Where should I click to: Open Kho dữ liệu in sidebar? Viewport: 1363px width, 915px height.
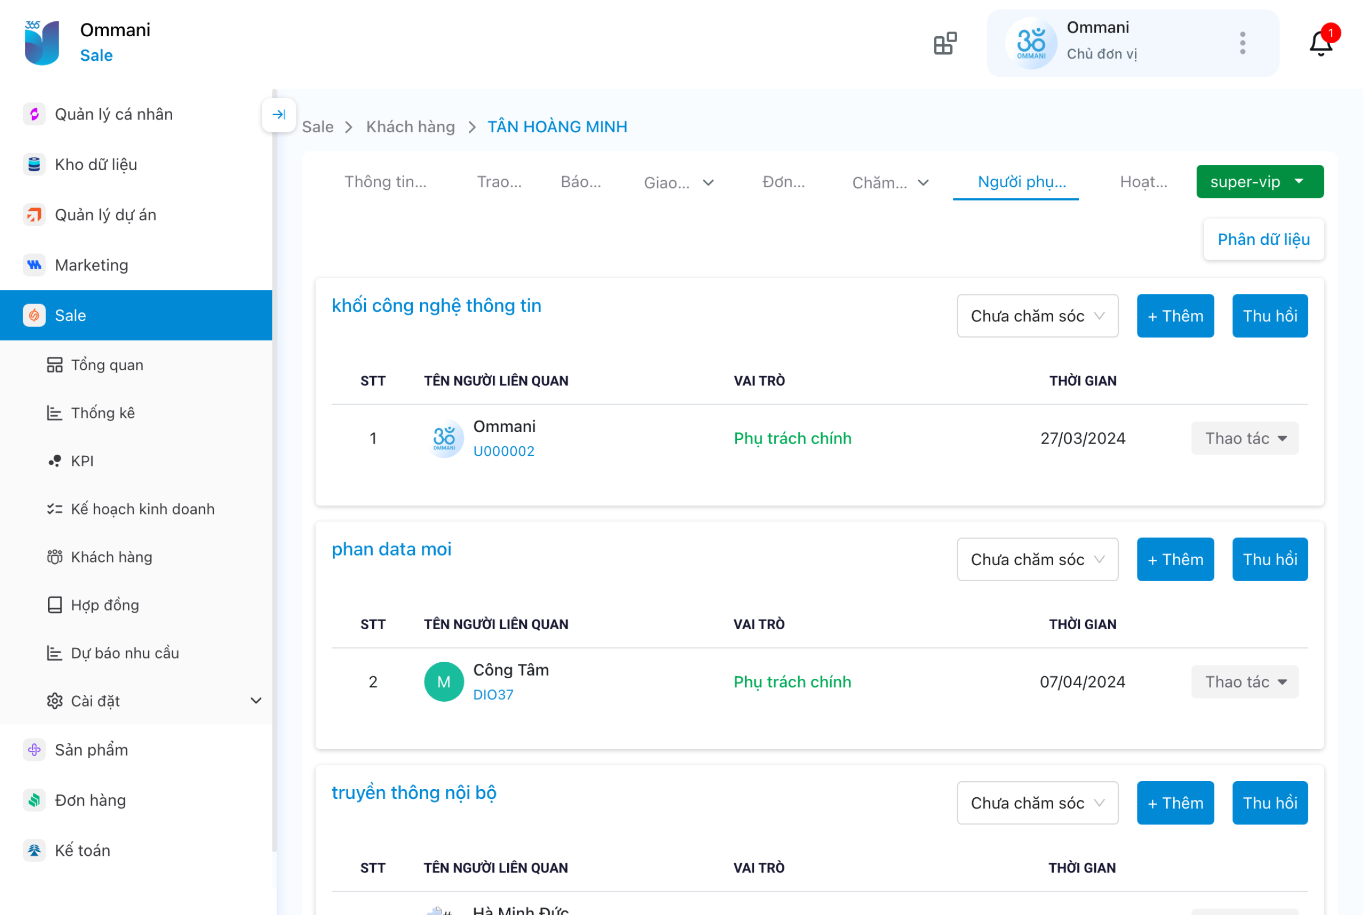point(97,165)
